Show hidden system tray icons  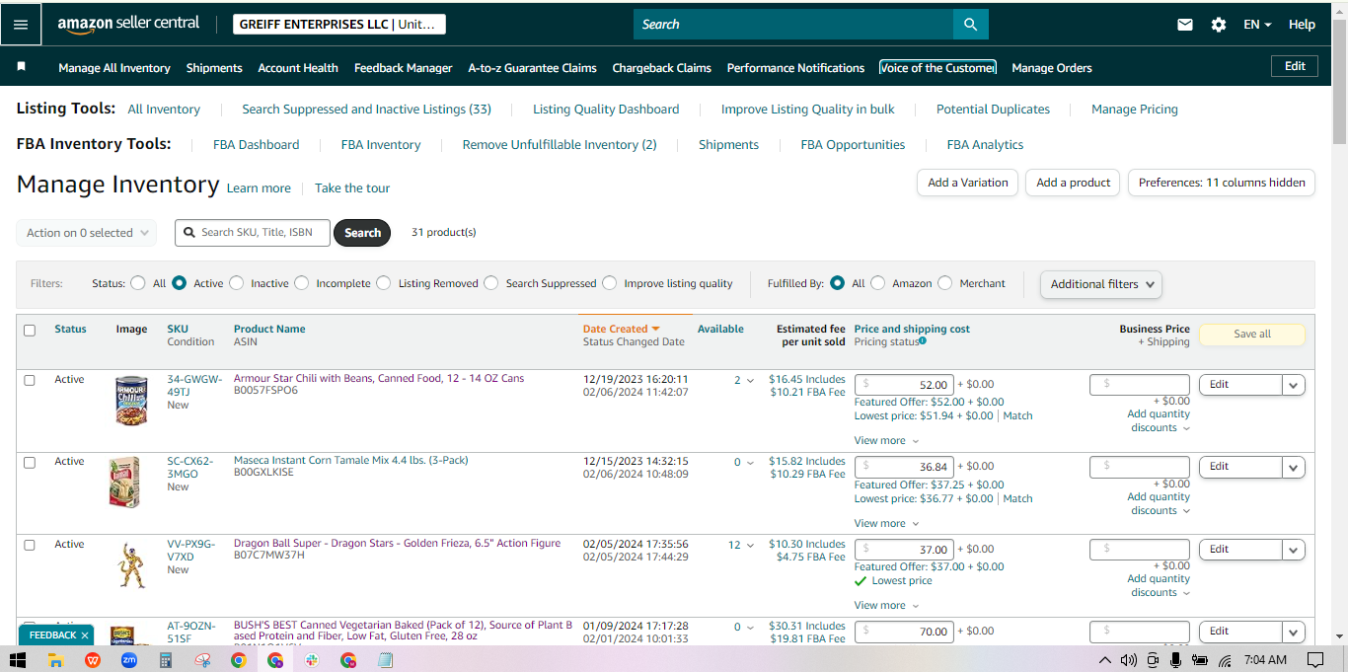(x=1104, y=660)
